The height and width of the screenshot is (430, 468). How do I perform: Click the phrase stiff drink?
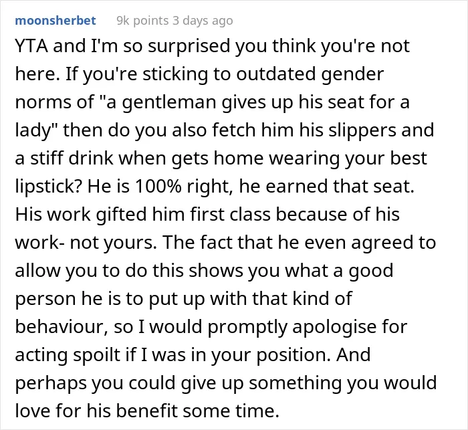[72, 158]
